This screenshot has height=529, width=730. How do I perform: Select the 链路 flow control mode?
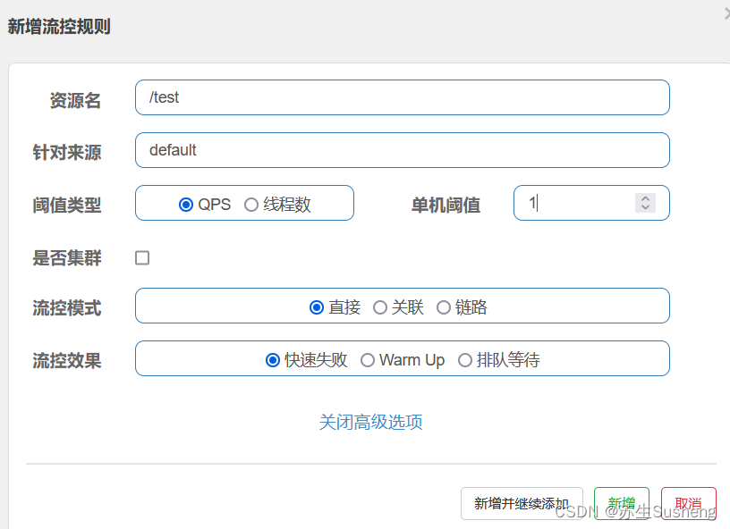pyautogui.click(x=444, y=306)
